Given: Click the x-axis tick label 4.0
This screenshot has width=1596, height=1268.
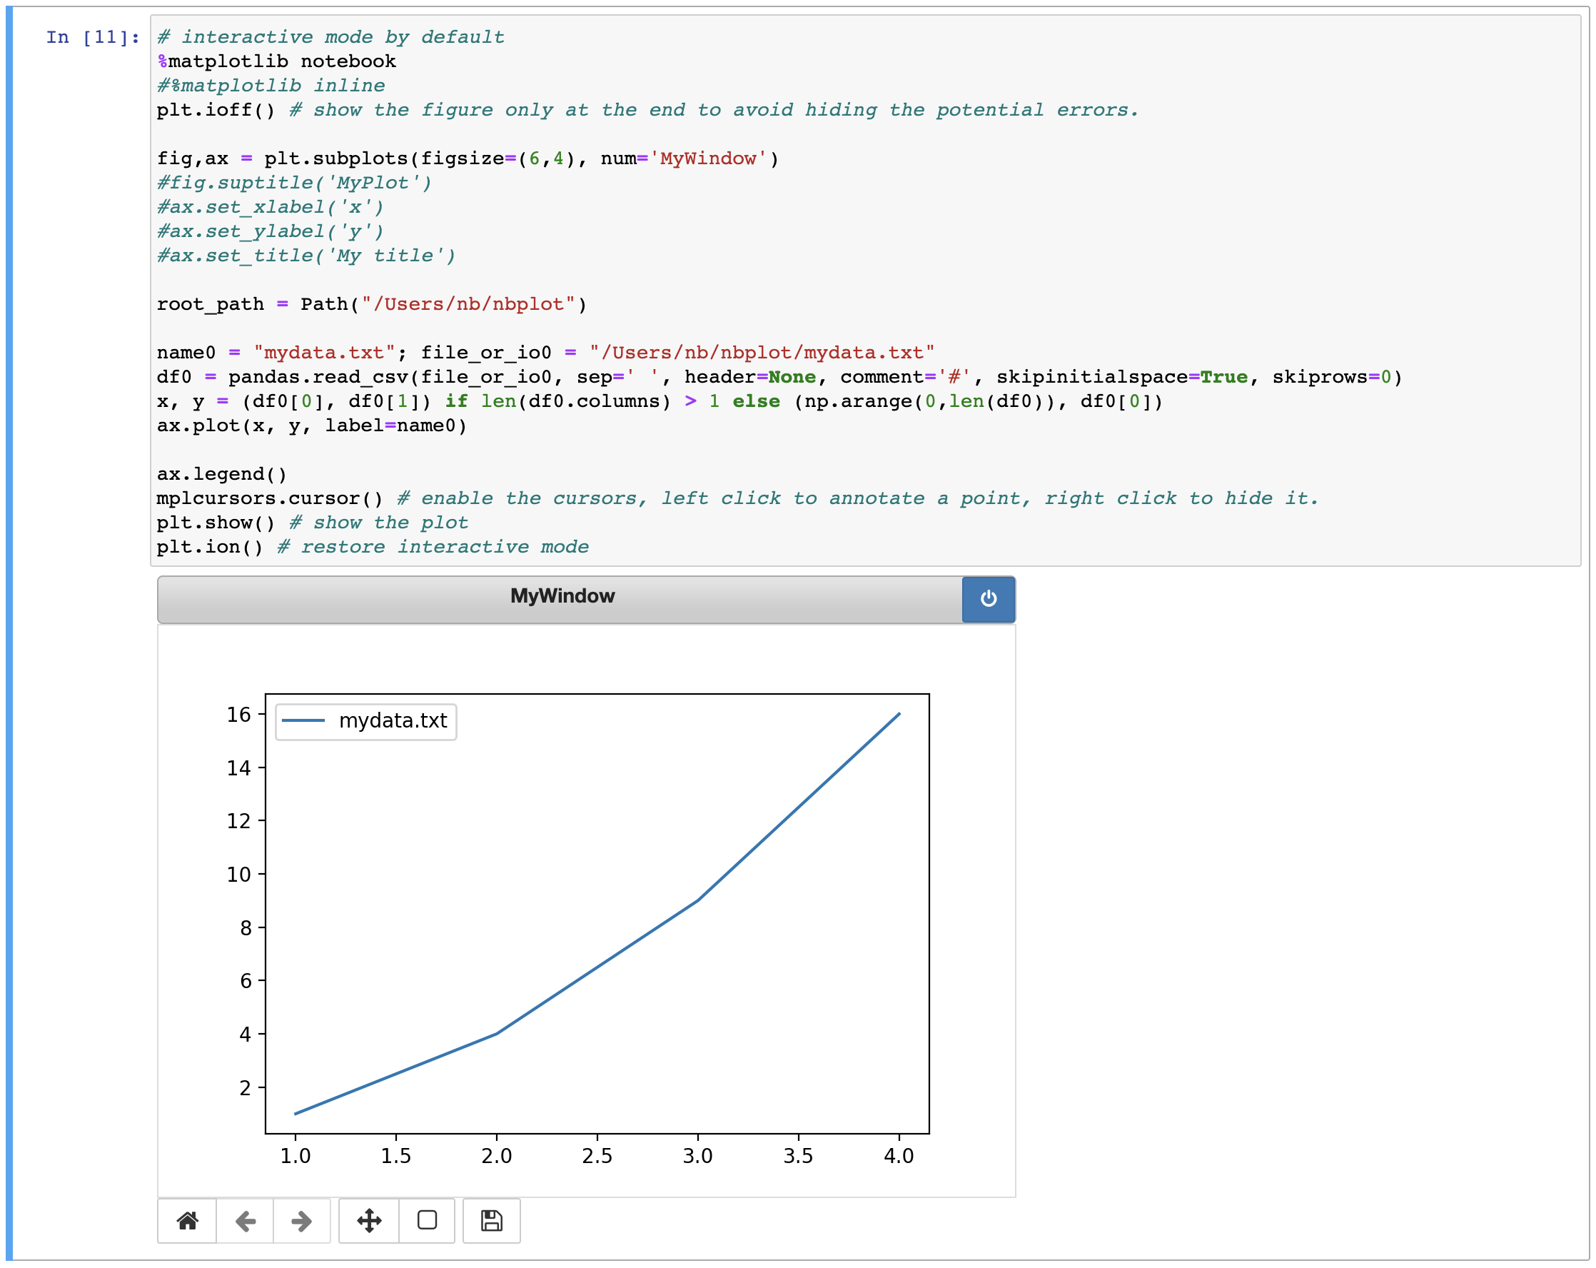Looking at the screenshot, I should (x=899, y=1156).
